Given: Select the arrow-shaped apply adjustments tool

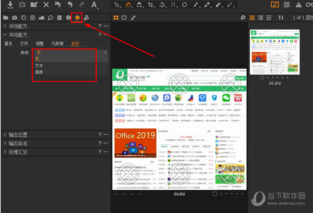Looking at the screenshot, I should [x=219, y=5].
